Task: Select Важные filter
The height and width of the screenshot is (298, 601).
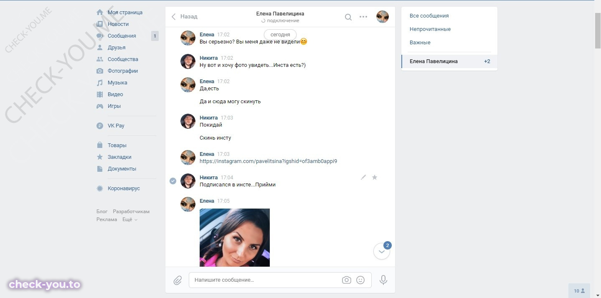Action: [420, 43]
